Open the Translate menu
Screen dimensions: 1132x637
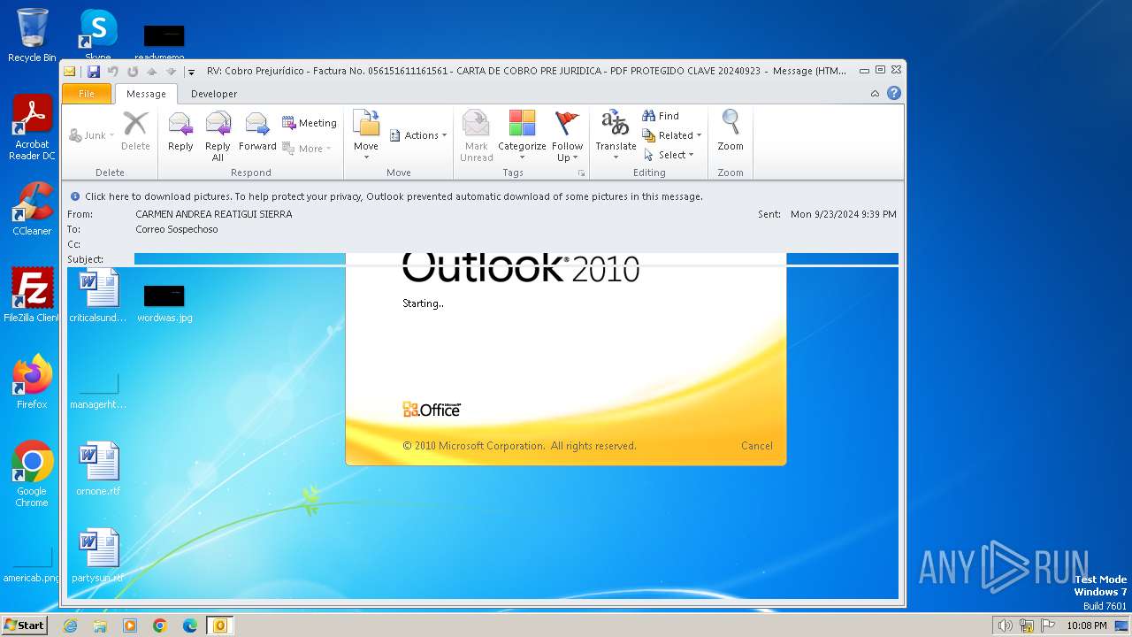click(616, 136)
